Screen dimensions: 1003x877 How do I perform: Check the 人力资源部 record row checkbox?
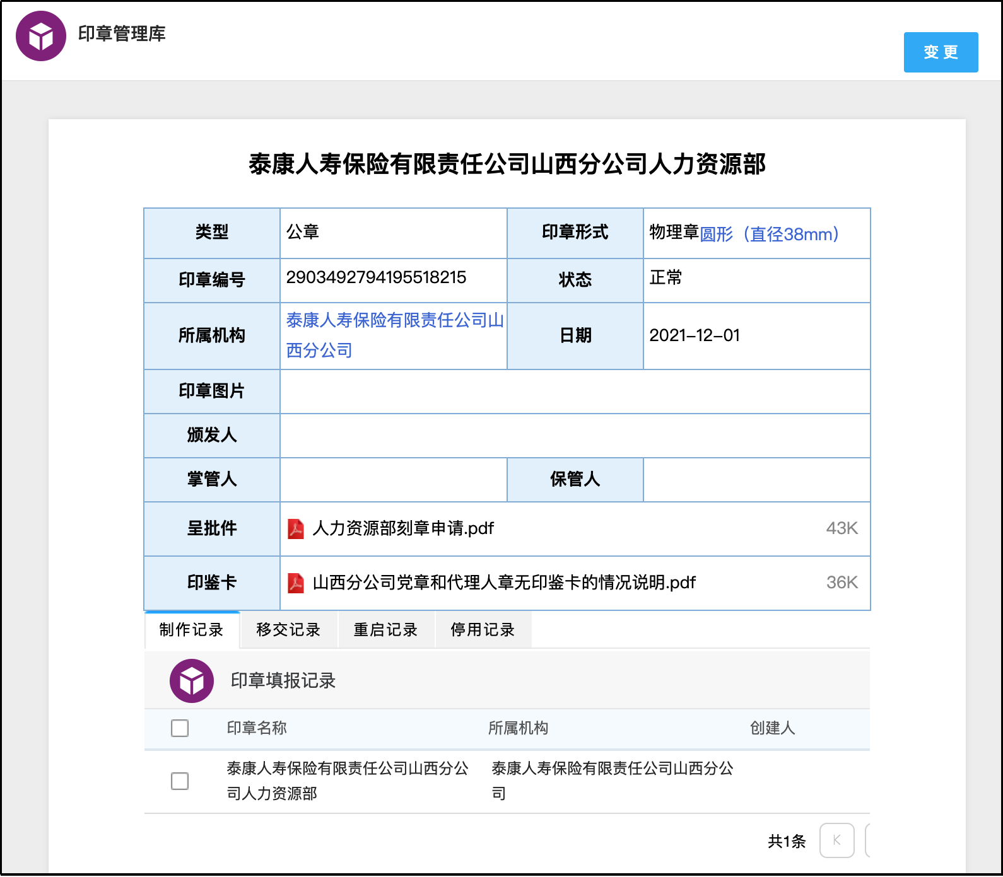(180, 781)
